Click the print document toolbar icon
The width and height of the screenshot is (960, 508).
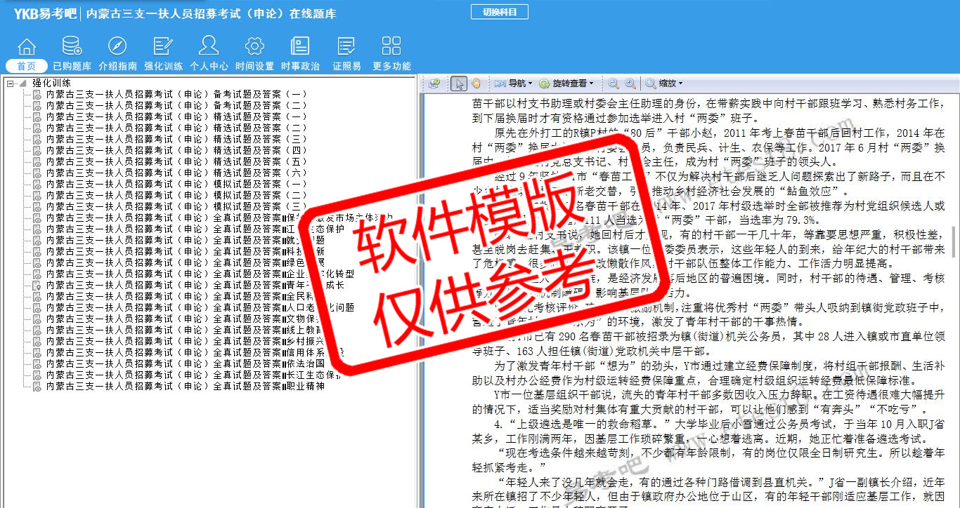click(x=434, y=83)
